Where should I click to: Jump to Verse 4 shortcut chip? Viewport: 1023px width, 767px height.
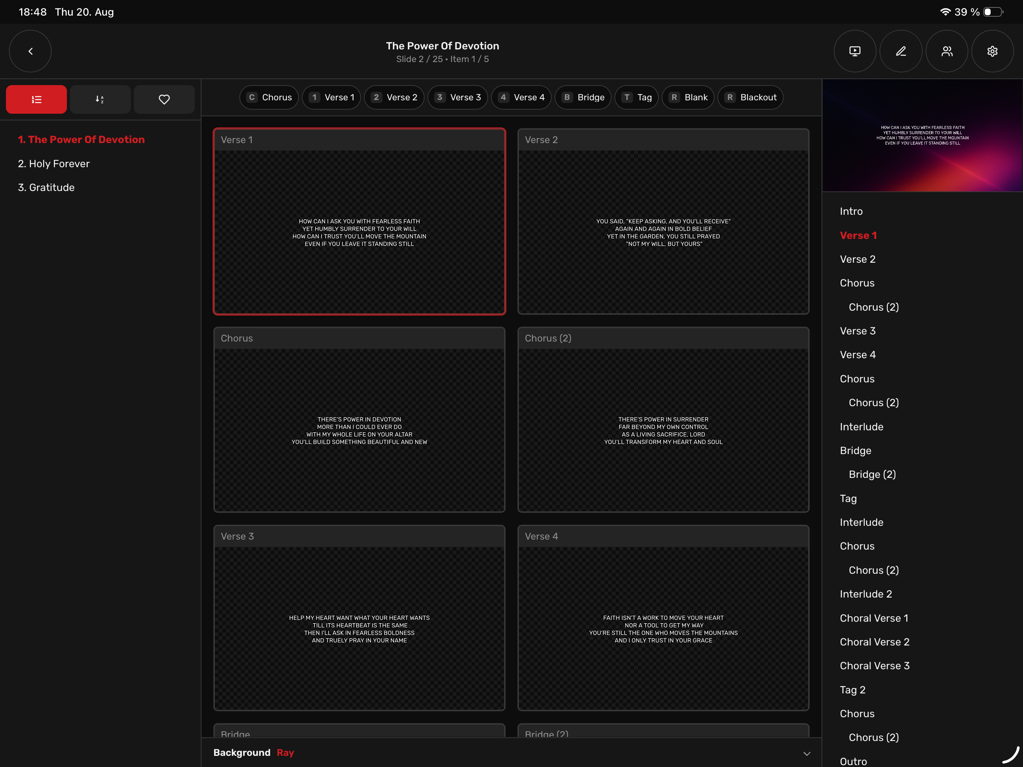coord(521,98)
